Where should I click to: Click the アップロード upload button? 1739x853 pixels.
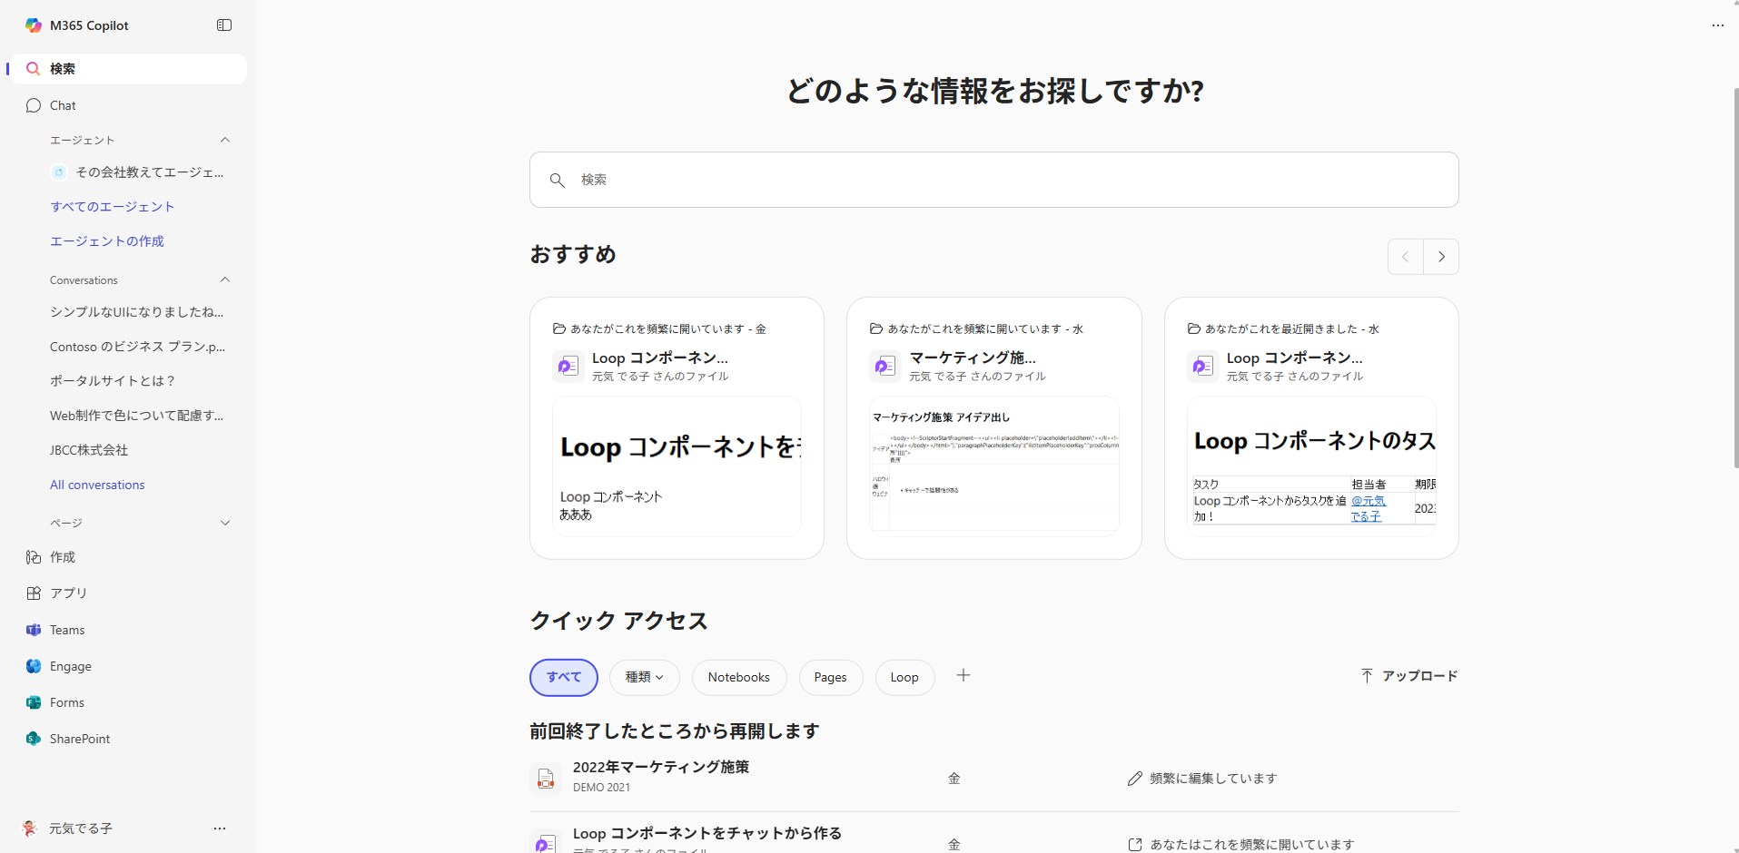[x=1408, y=676]
